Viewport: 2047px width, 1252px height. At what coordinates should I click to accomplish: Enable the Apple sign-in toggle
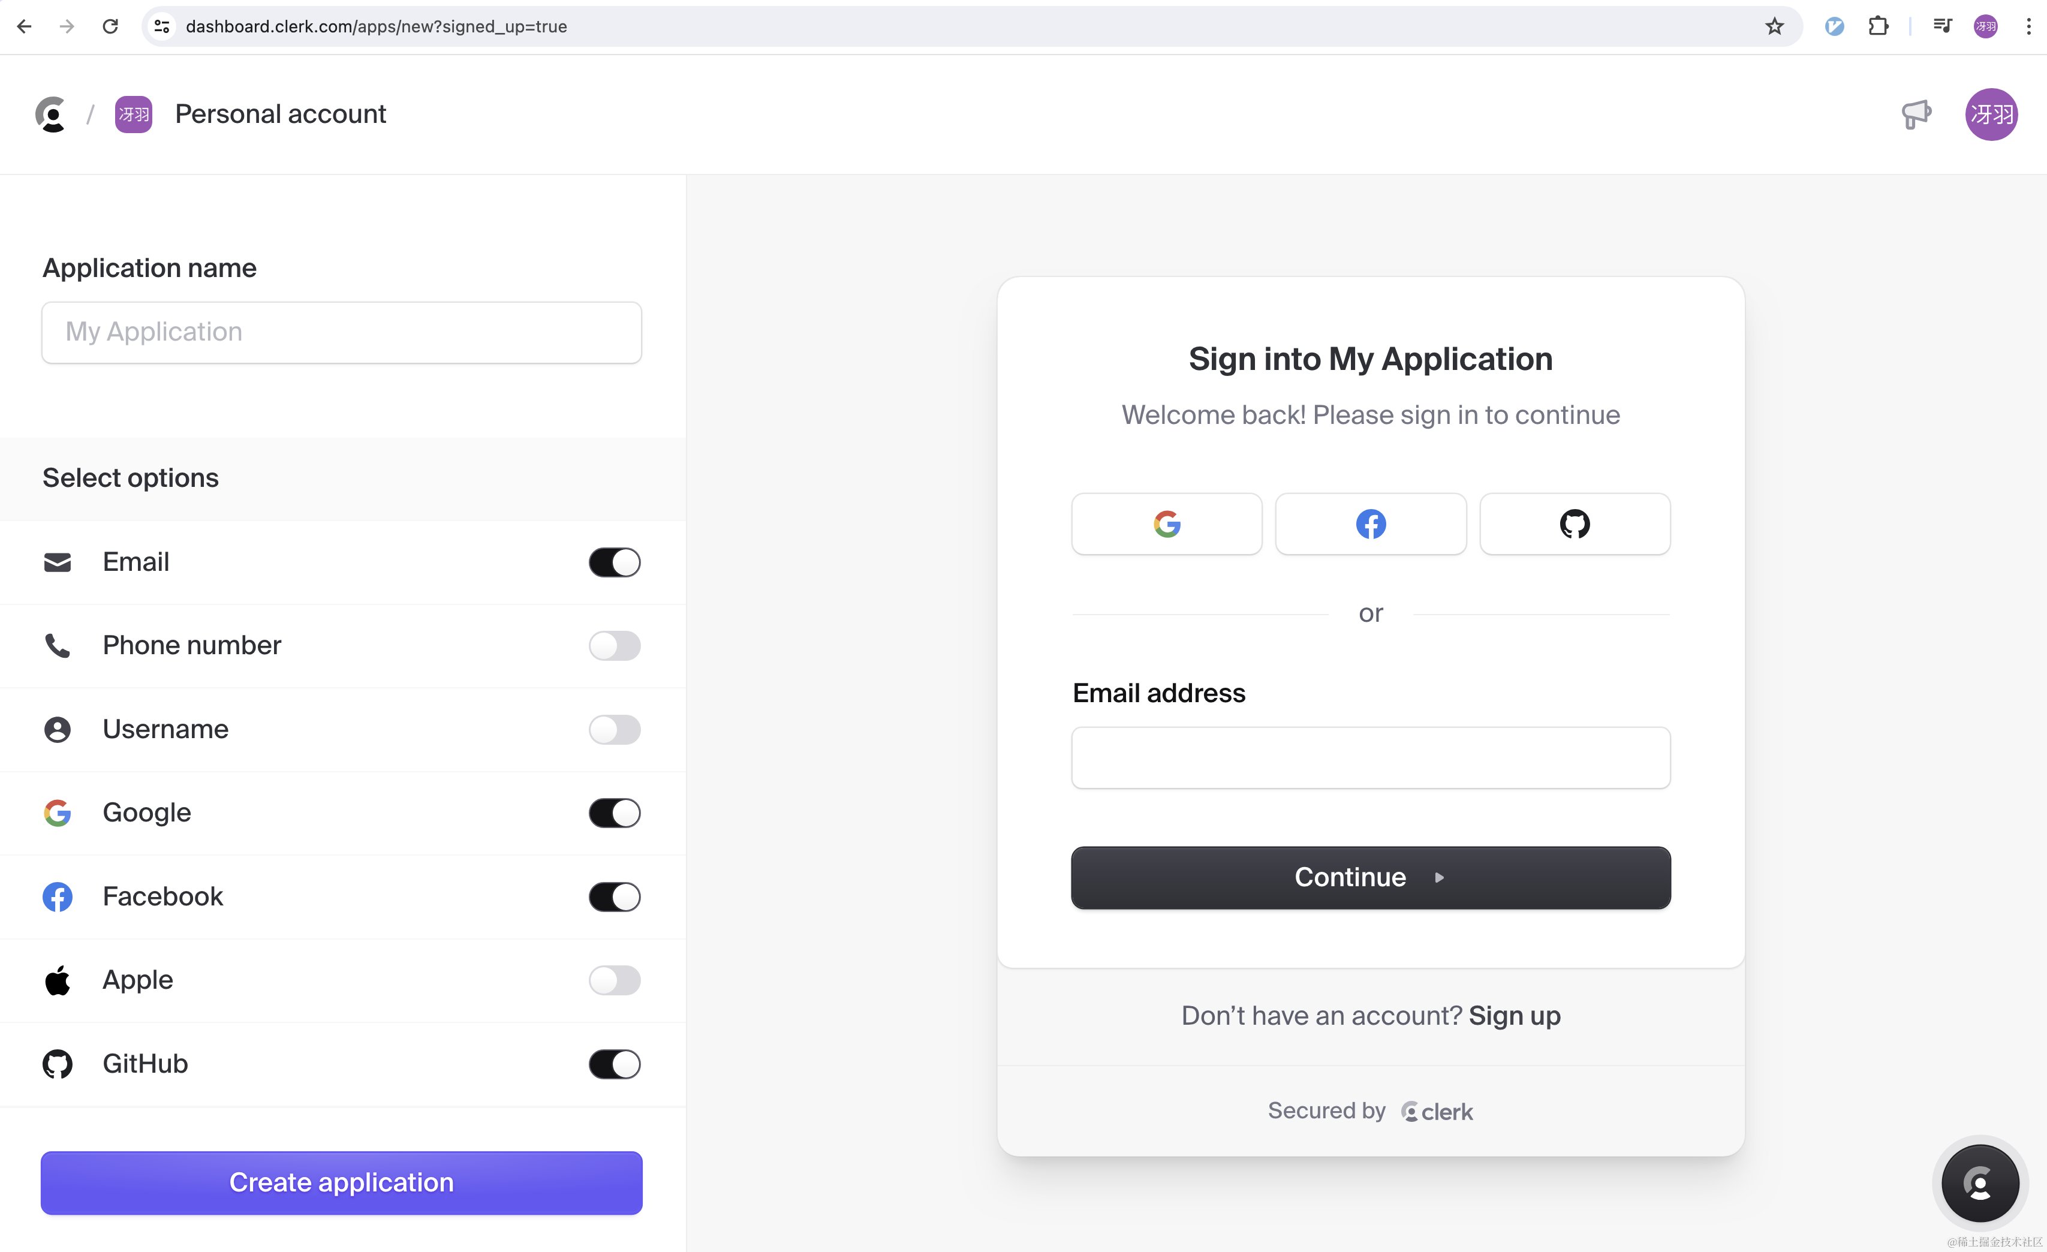click(615, 980)
